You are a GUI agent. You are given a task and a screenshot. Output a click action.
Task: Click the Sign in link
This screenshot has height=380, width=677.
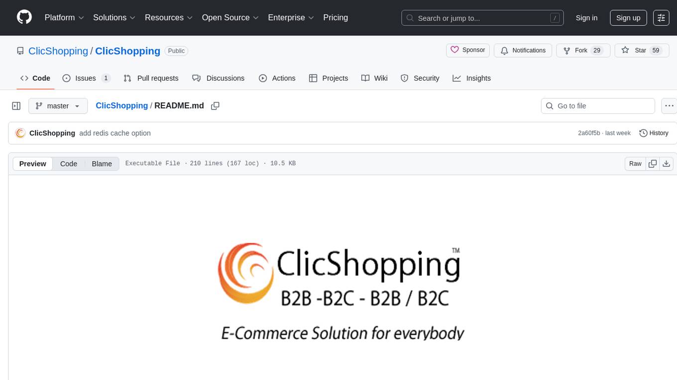pyautogui.click(x=586, y=17)
